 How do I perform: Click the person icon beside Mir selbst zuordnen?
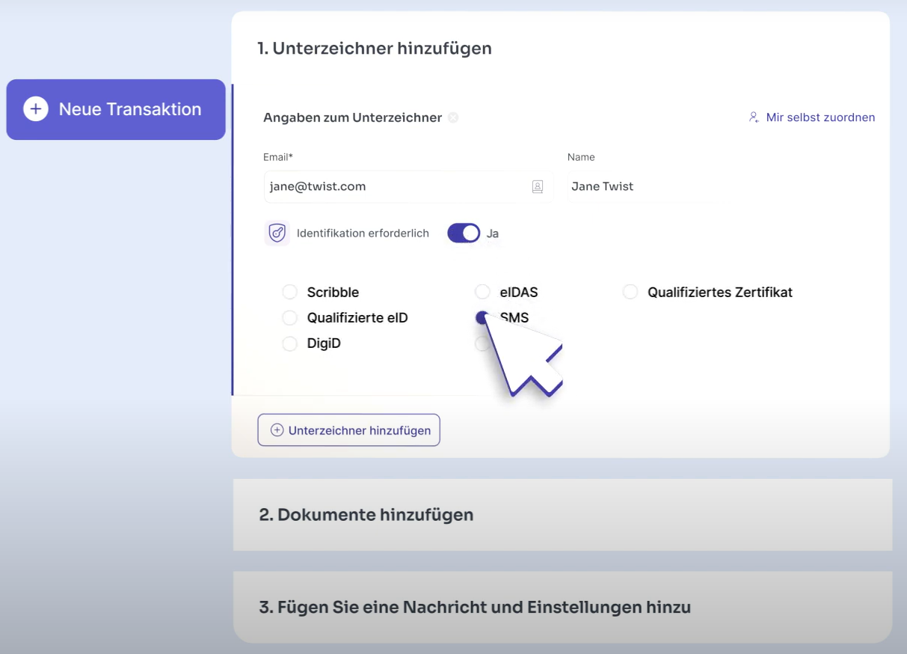coord(754,117)
